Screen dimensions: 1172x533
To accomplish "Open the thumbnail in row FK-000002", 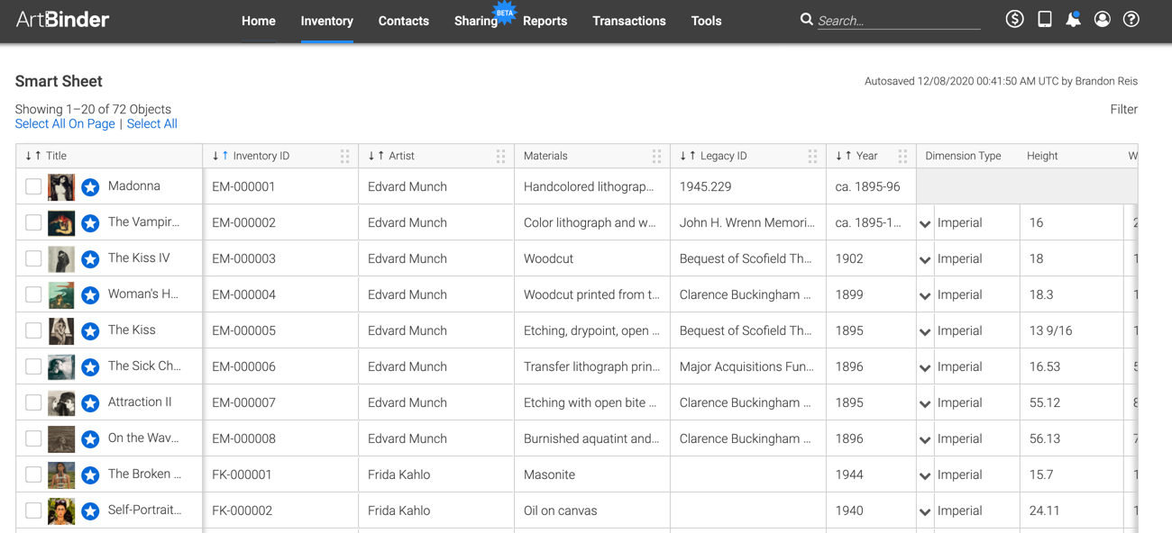I will pos(61,511).
